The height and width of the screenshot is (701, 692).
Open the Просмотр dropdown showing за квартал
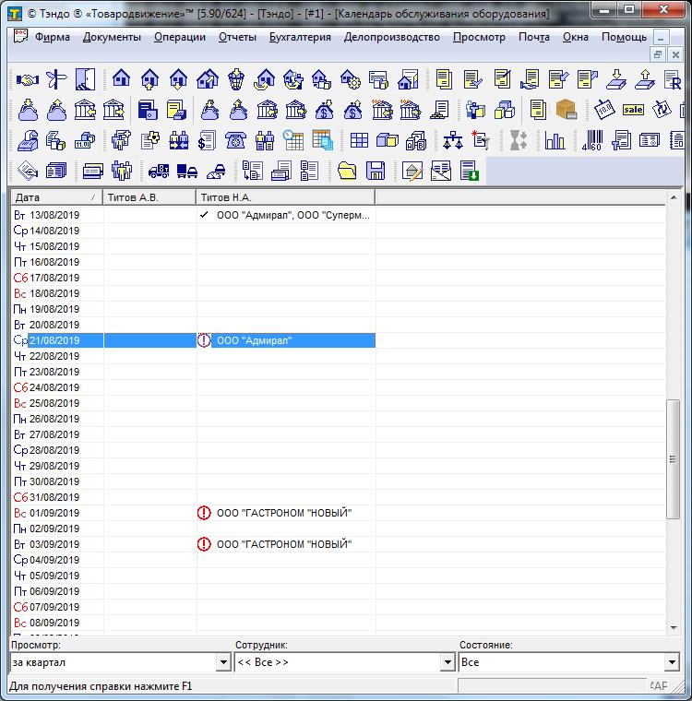coord(222,662)
